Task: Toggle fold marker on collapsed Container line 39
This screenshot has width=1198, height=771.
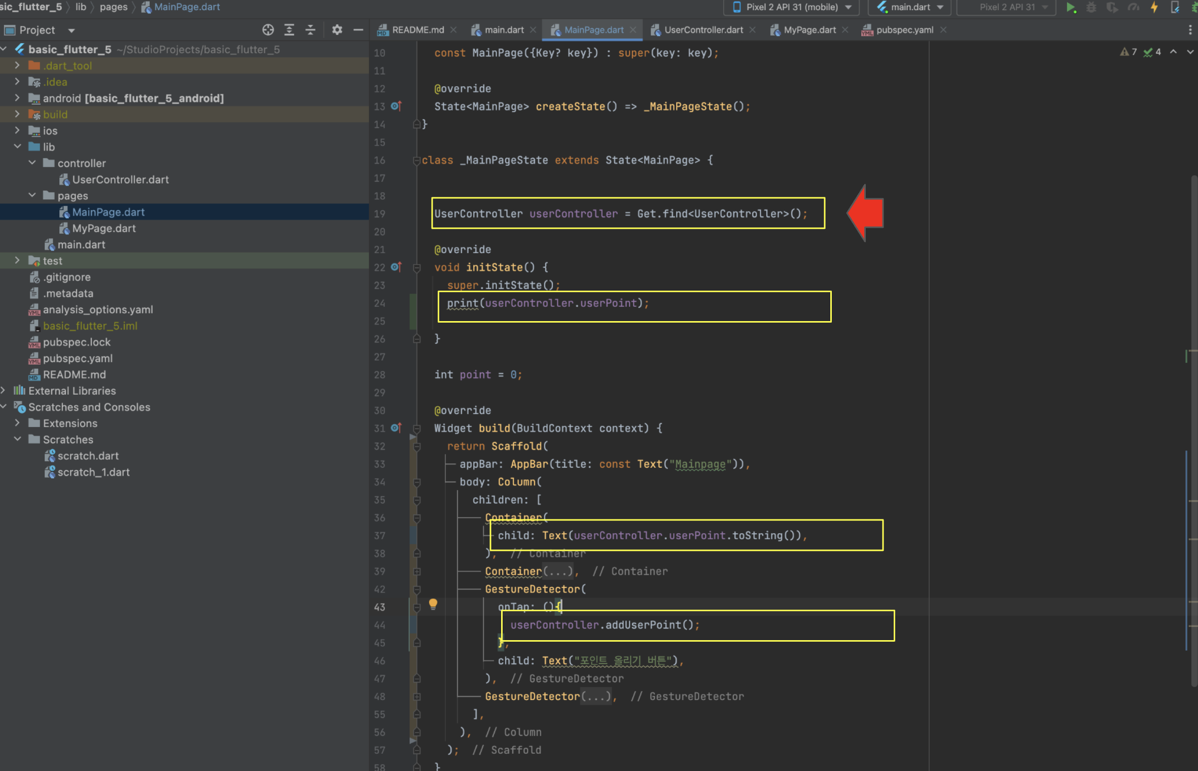Action: 417,572
